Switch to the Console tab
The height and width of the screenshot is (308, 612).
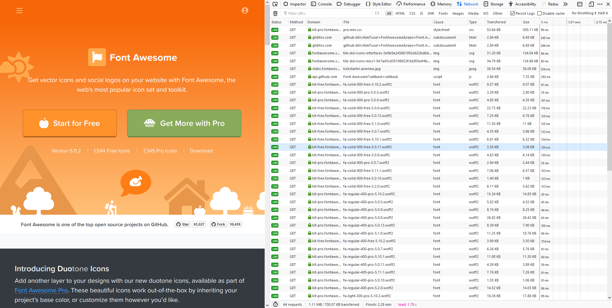point(321,4)
